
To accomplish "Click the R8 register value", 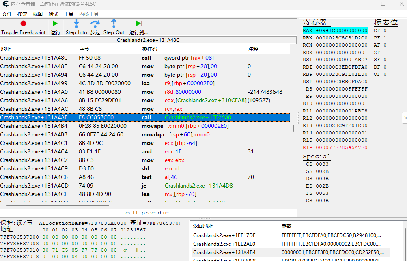I will (342, 89).
